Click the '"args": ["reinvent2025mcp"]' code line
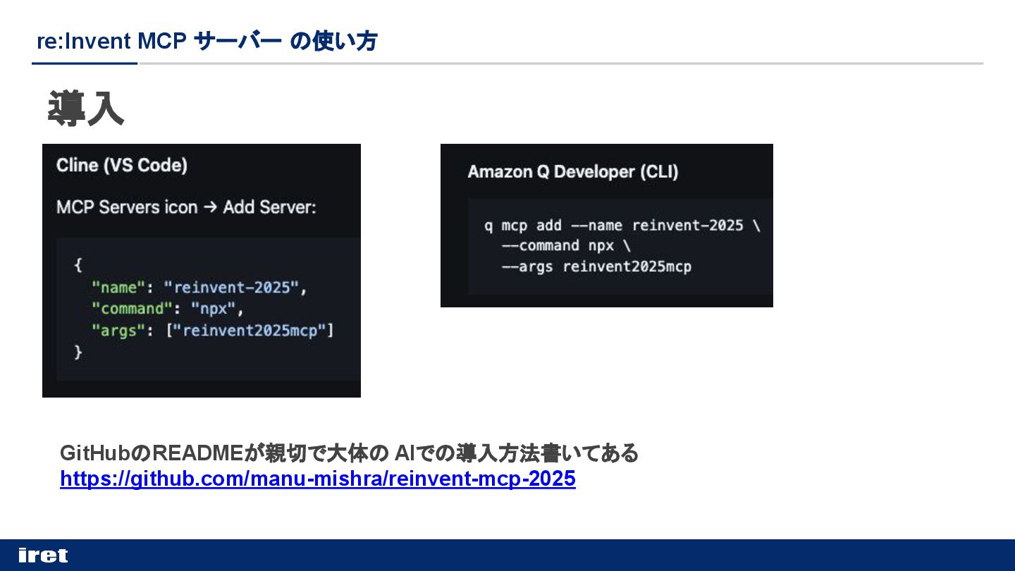 [x=213, y=330]
